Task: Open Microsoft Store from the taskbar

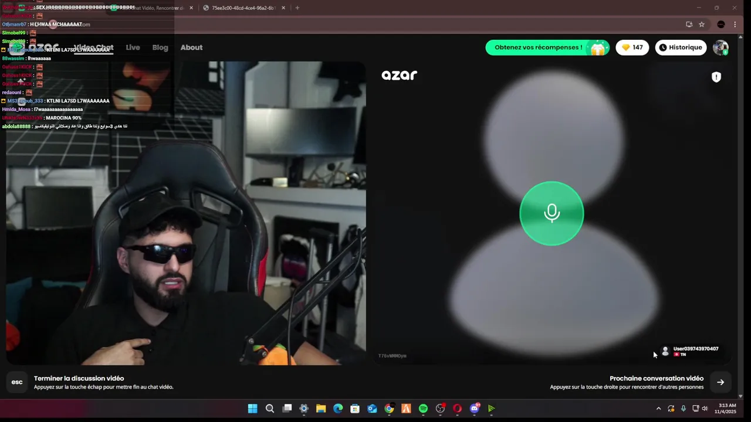Action: (355, 409)
